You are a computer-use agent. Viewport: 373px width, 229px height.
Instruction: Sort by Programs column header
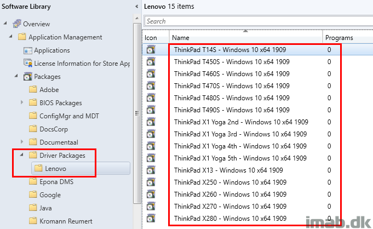[348, 38]
